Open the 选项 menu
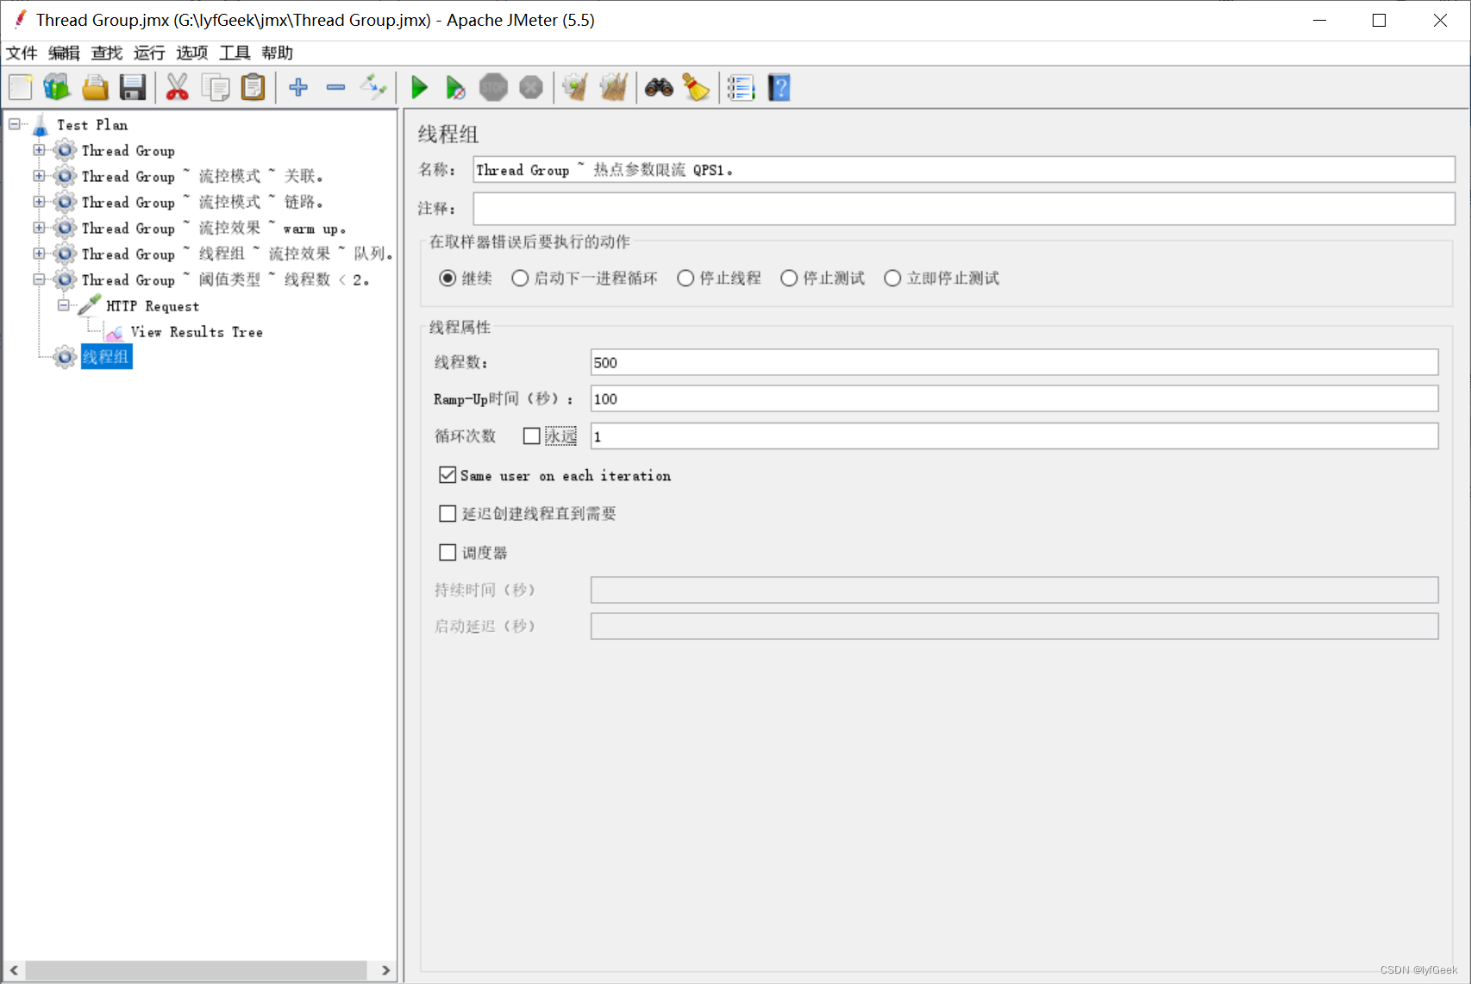Screen dimensions: 1471x984 pos(192,53)
